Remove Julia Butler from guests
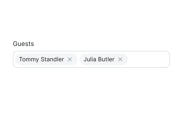Image resolution: width=184 pixels, height=126 pixels. [x=120, y=59]
